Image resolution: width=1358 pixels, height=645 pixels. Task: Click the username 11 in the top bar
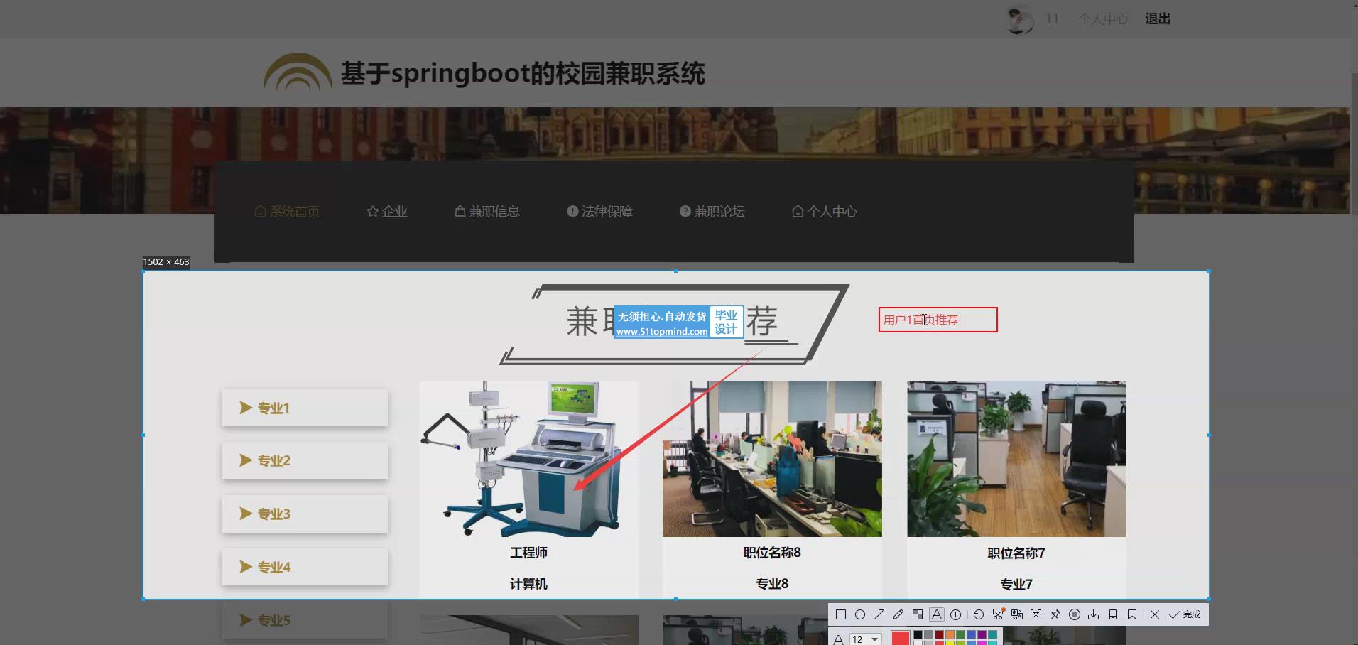1053,19
